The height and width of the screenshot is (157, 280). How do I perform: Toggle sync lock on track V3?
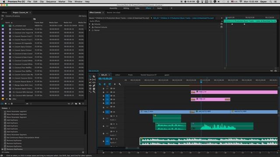point(111,103)
